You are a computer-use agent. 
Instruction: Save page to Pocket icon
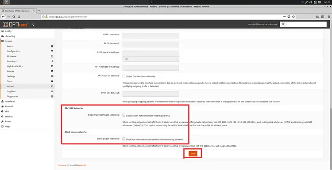coord(289,17)
